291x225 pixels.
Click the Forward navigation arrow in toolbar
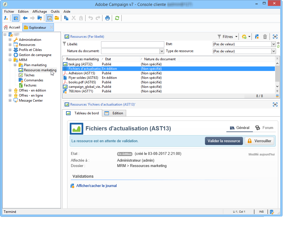[x=32, y=18]
